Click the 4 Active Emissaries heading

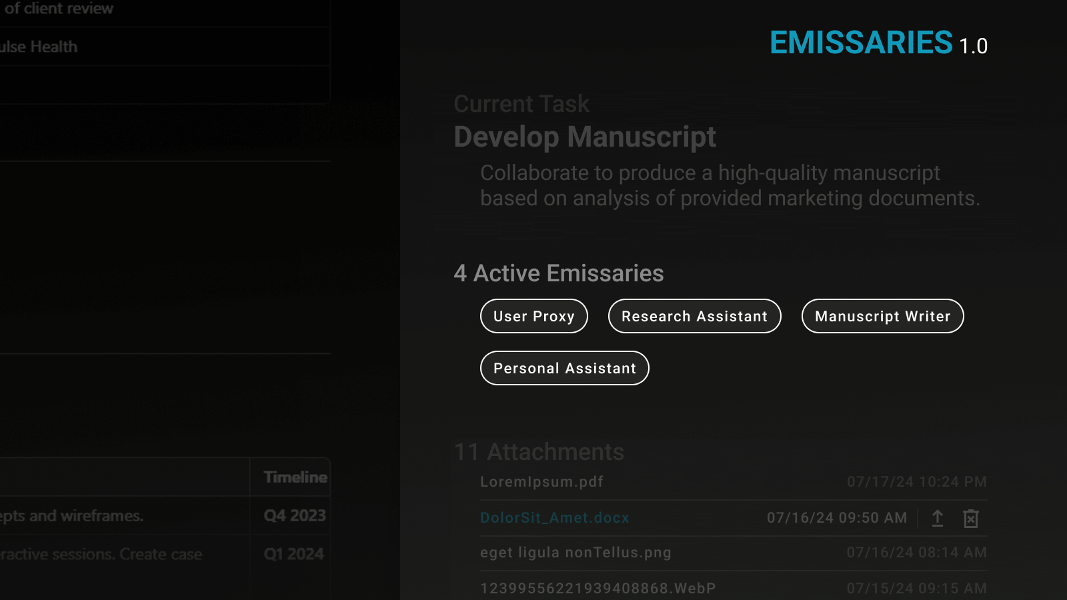(558, 273)
